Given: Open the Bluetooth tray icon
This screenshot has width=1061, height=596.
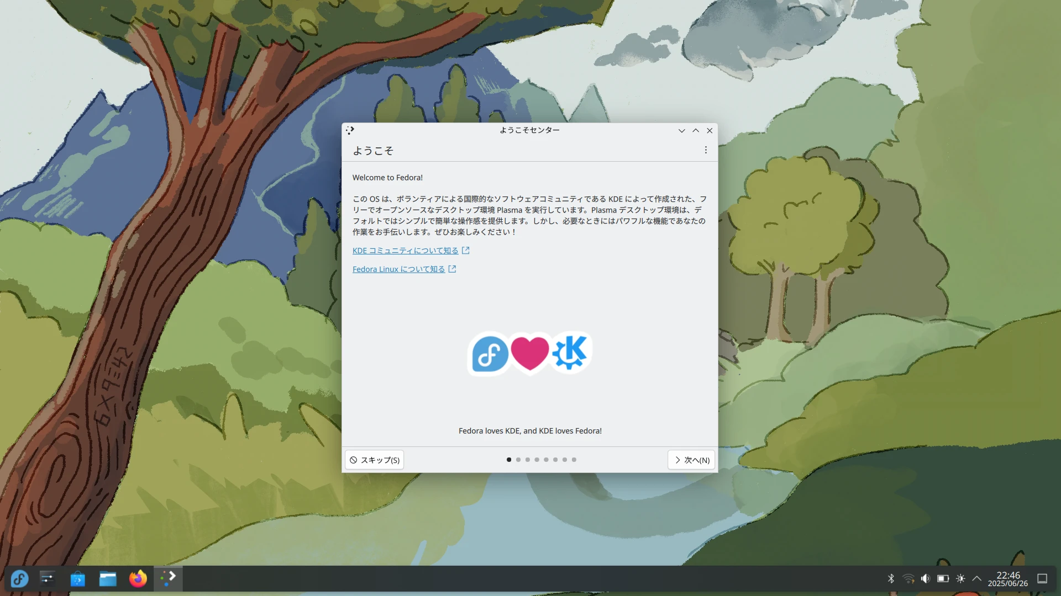Looking at the screenshot, I should point(891,578).
